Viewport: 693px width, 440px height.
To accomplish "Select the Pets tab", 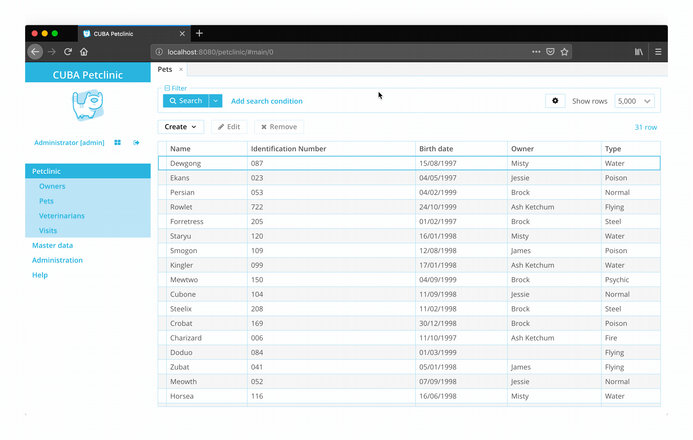I will [165, 69].
